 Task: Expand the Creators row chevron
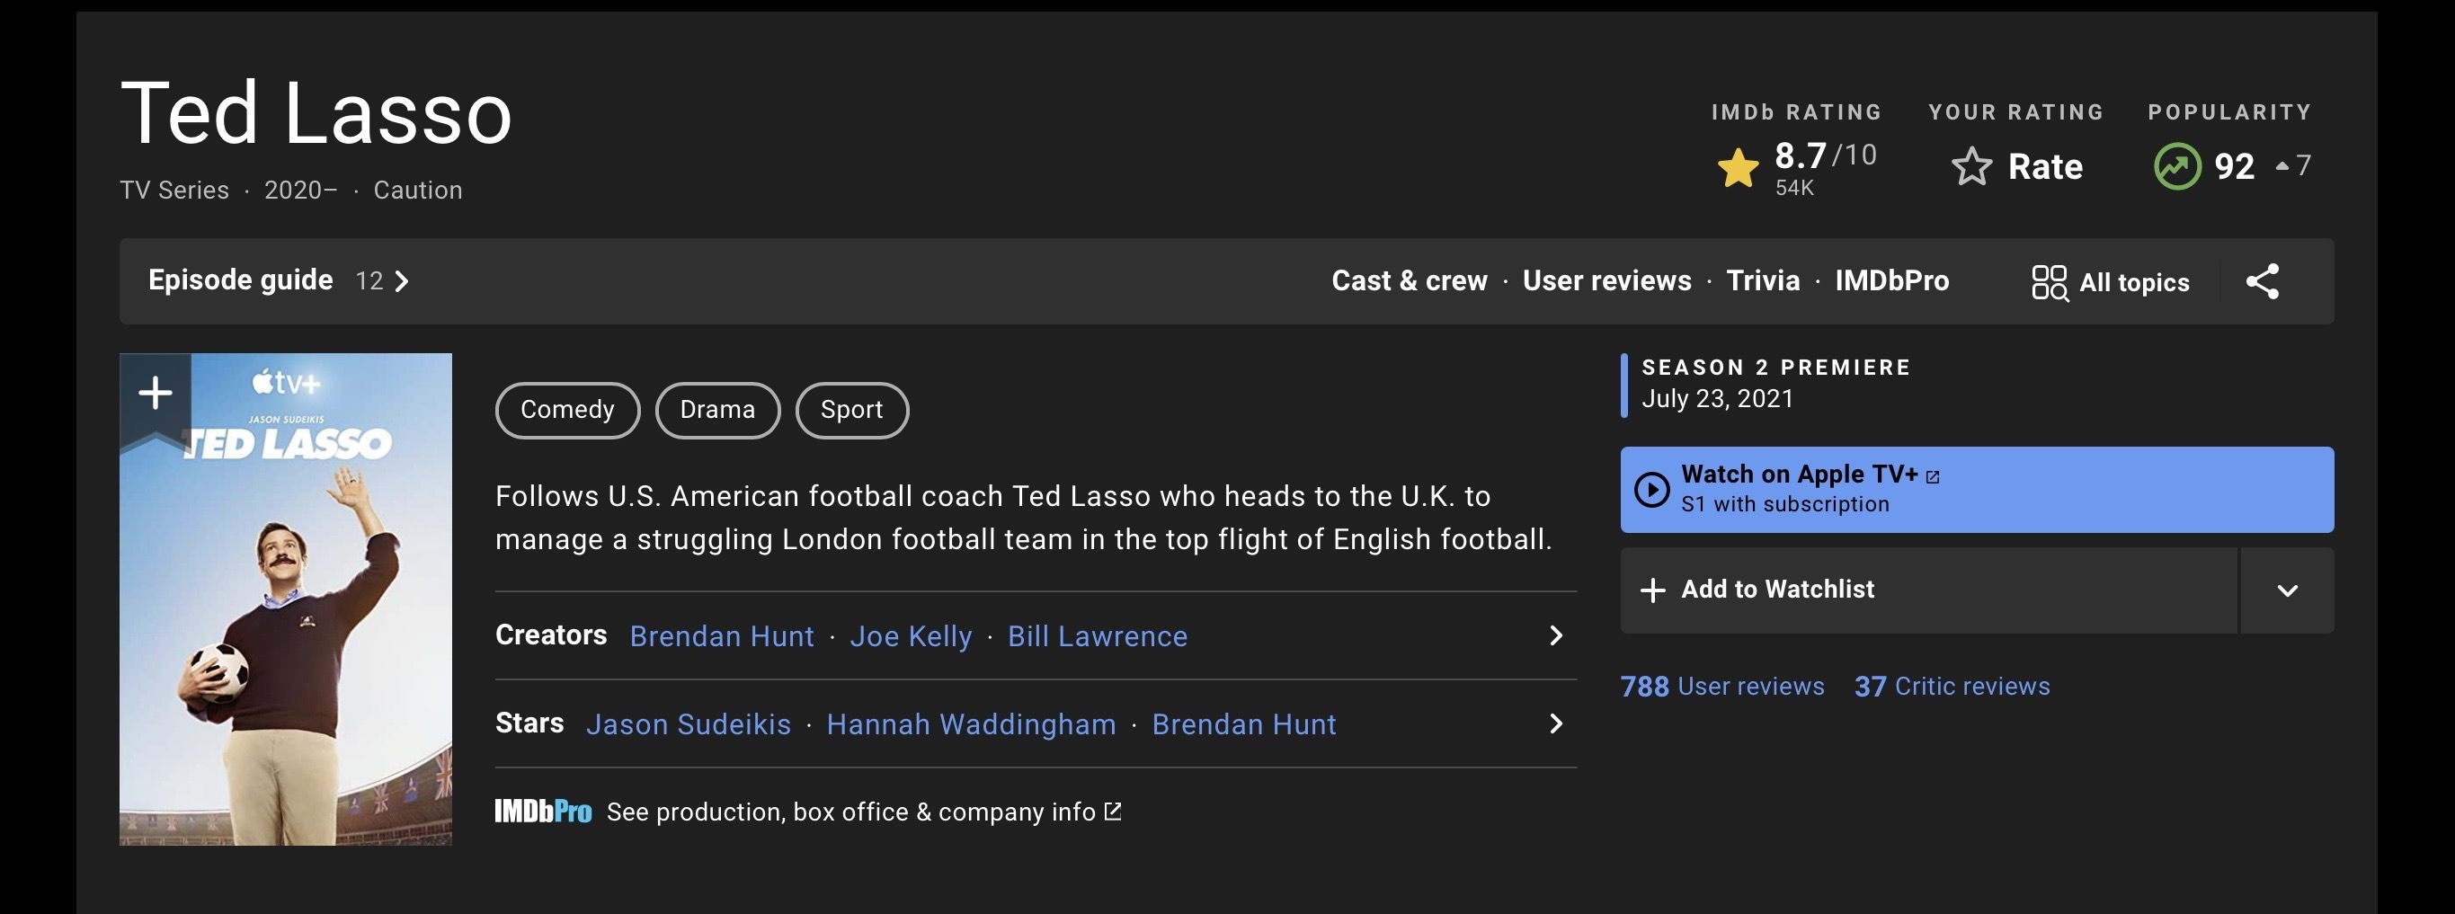(x=1555, y=635)
